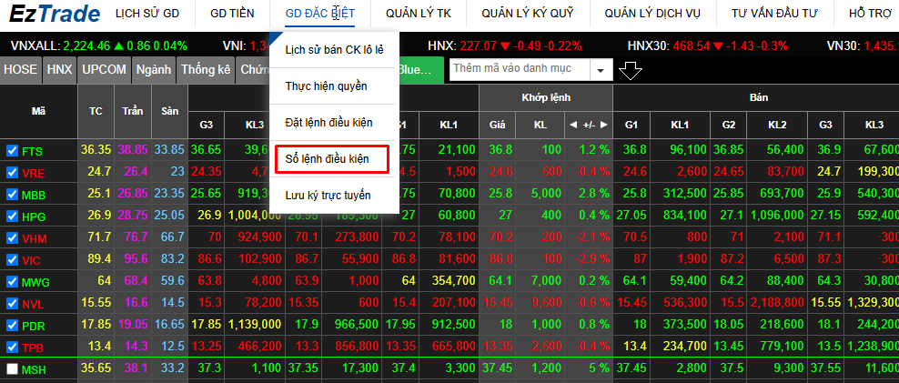Click MBB matched volume 5,000
The image size is (899, 383).
[546, 194]
